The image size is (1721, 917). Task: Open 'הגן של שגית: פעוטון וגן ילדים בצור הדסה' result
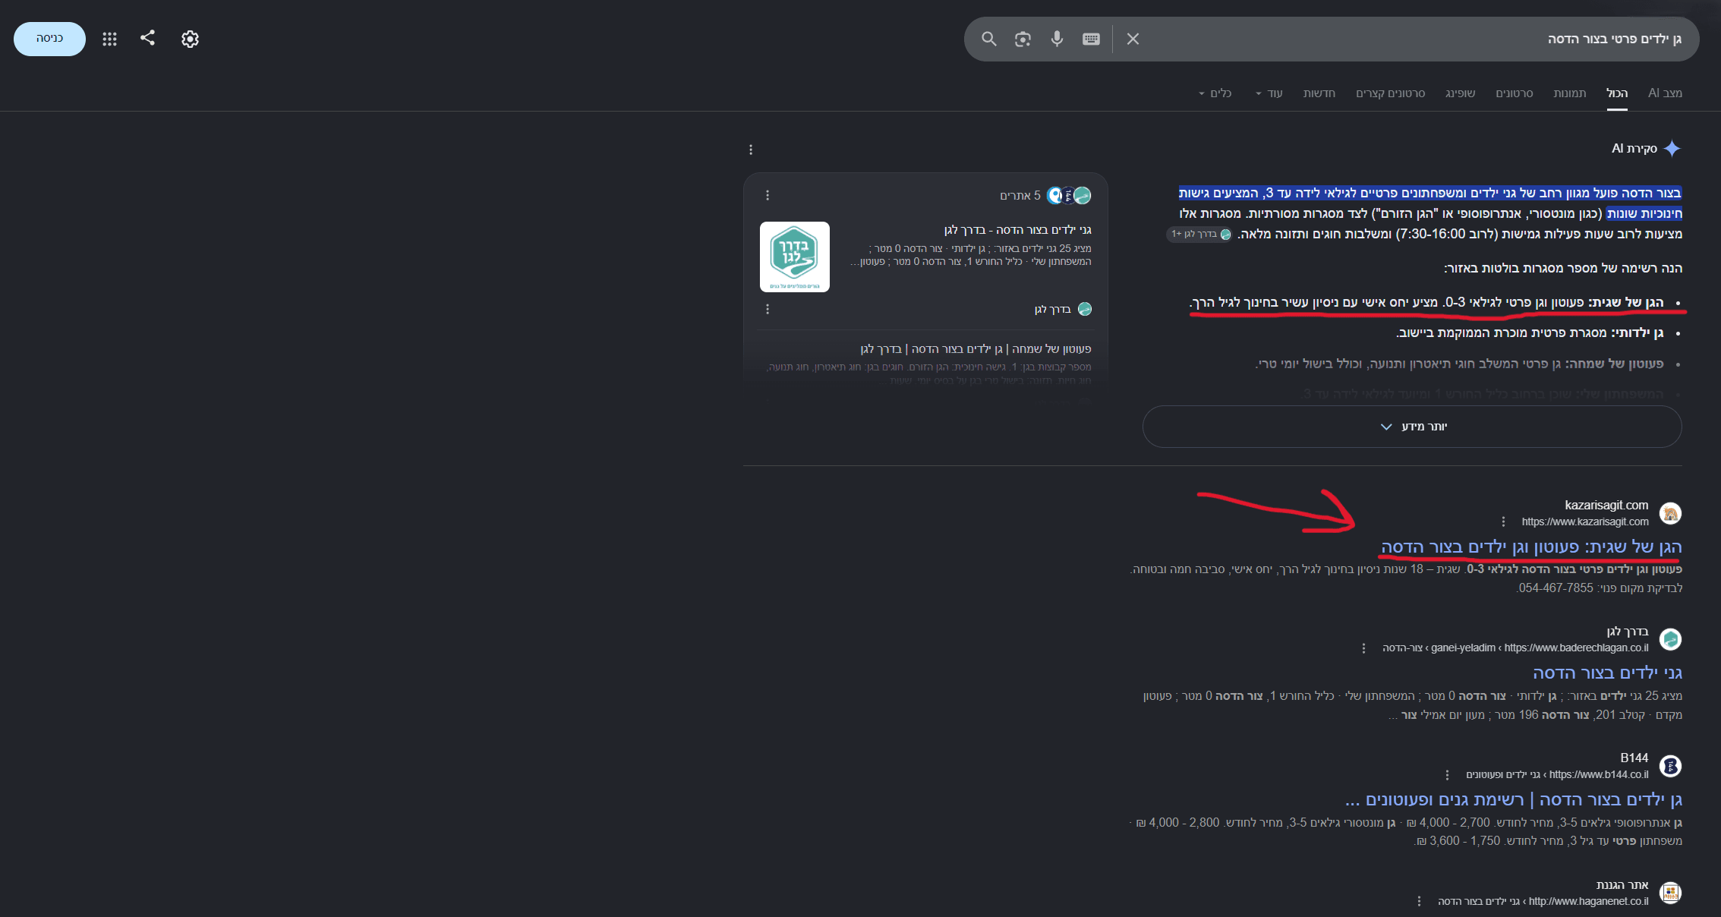click(1531, 547)
